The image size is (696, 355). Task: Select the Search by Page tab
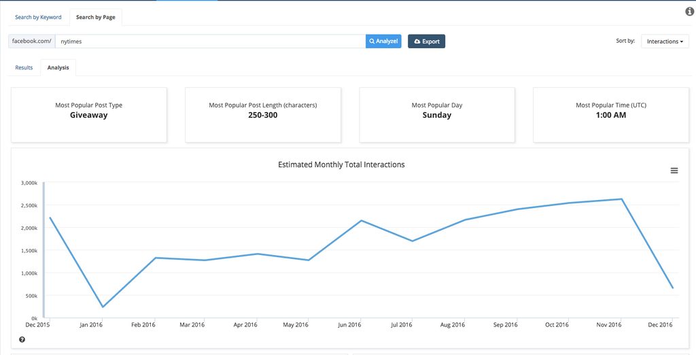95,17
